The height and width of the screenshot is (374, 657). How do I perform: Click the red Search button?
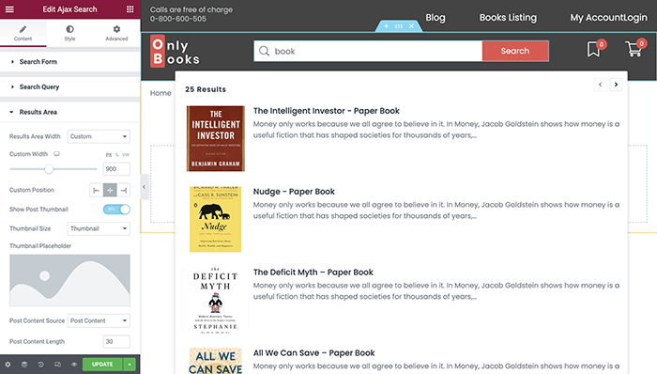[x=515, y=51]
